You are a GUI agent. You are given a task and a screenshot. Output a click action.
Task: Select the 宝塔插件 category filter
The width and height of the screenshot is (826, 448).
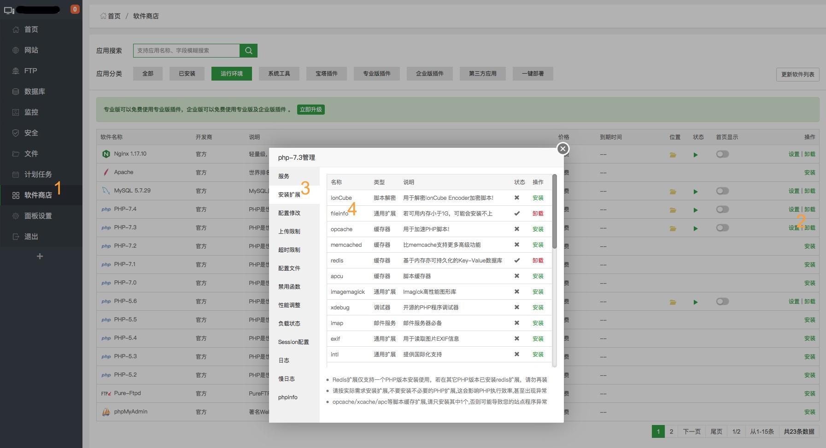(x=327, y=74)
